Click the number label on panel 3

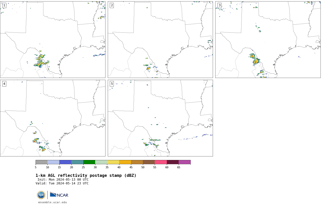[219, 5]
